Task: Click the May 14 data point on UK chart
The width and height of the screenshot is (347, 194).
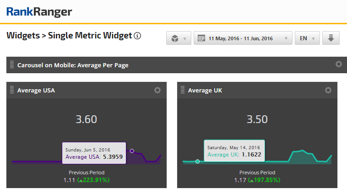Action: [x=197, y=162]
